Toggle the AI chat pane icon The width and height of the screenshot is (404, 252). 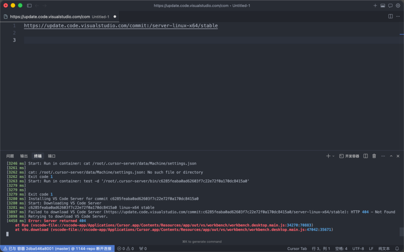[x=390, y=6]
